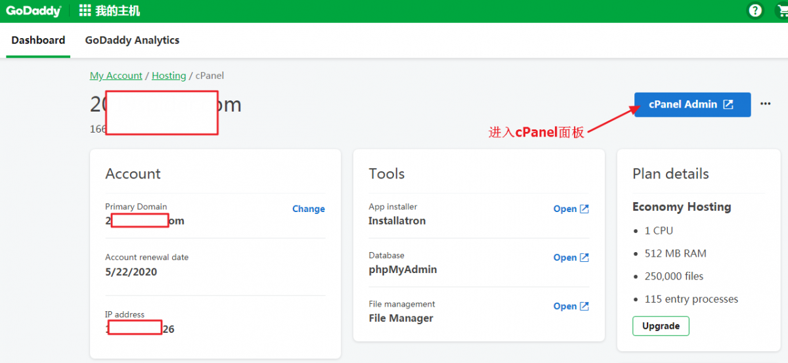
Task: Click the Upgrade plan button
Action: (x=661, y=326)
